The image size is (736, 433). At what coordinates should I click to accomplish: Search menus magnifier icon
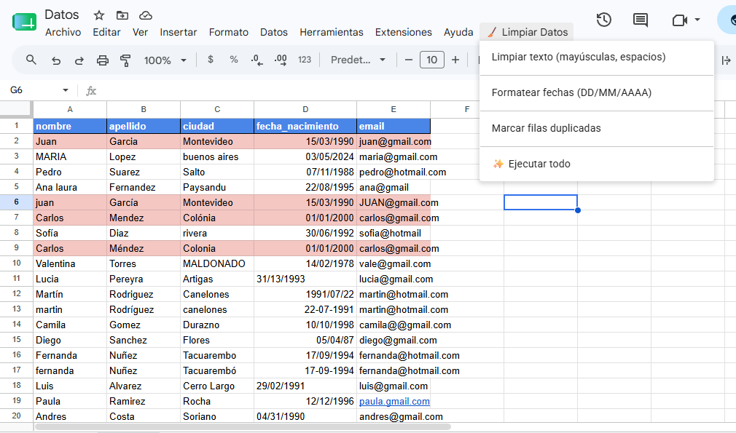pos(31,60)
